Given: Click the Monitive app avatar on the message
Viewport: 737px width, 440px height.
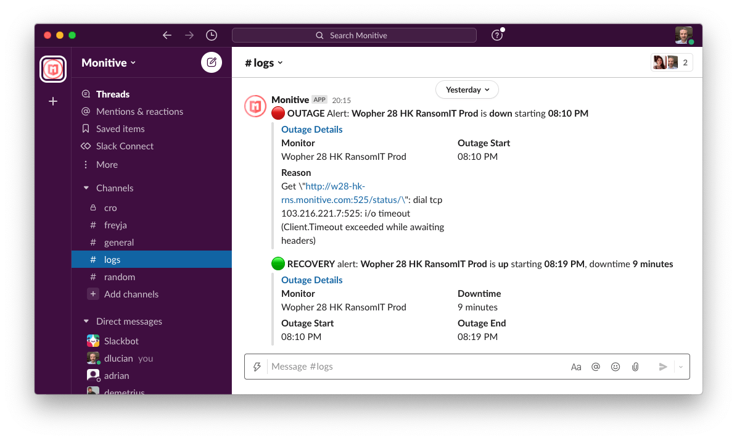Looking at the screenshot, I should click(x=255, y=106).
